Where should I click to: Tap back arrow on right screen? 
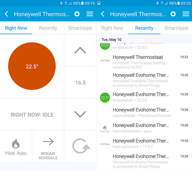(102, 14)
